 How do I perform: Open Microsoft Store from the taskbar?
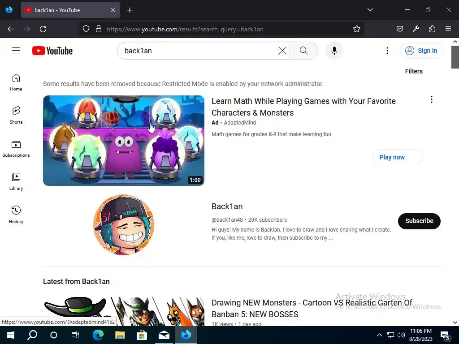142,335
